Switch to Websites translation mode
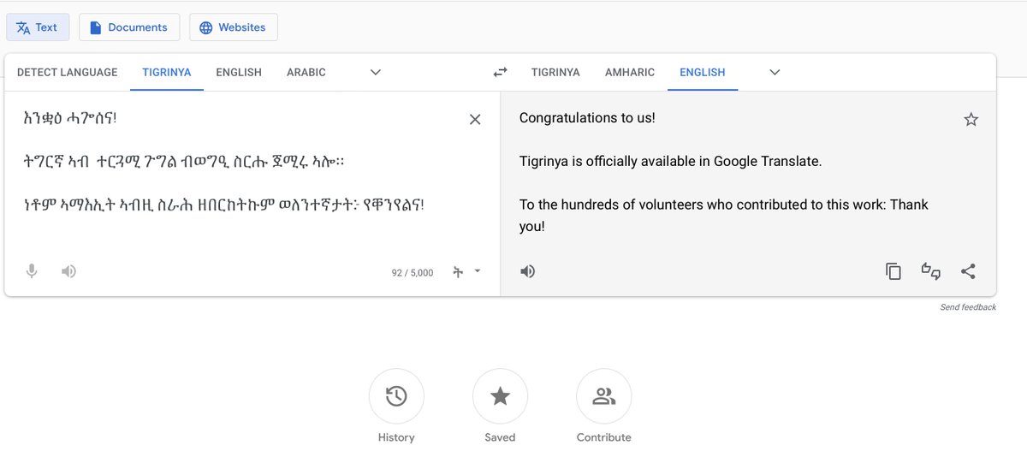Image resolution: width=1027 pixels, height=469 pixels. [x=233, y=27]
